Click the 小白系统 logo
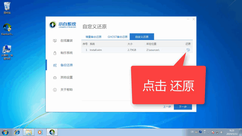 coord(62,25)
